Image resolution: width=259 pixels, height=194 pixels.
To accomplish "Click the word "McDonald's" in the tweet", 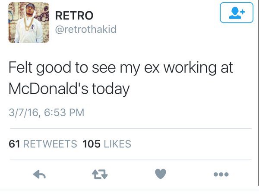I will (46, 89).
